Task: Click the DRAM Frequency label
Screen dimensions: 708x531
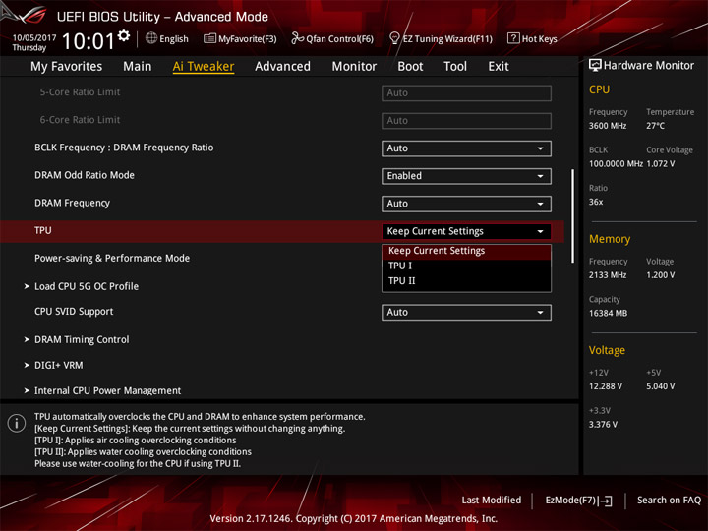Action: pos(72,204)
